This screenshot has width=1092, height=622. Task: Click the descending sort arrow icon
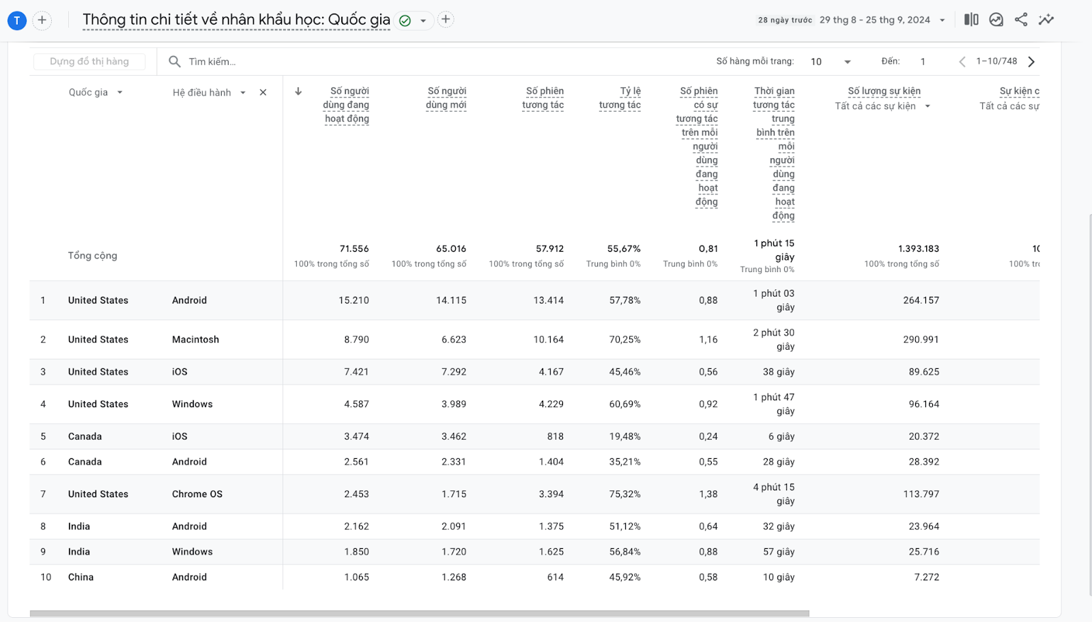[x=298, y=91]
